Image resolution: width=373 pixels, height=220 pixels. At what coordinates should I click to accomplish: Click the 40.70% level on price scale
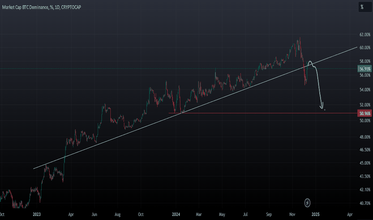365,203
